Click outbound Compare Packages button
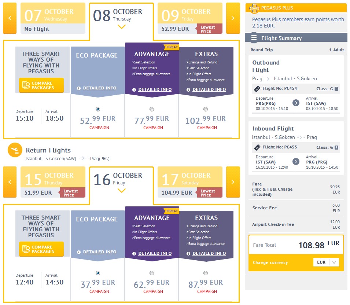The width and height of the screenshot is (350, 305). (41, 85)
